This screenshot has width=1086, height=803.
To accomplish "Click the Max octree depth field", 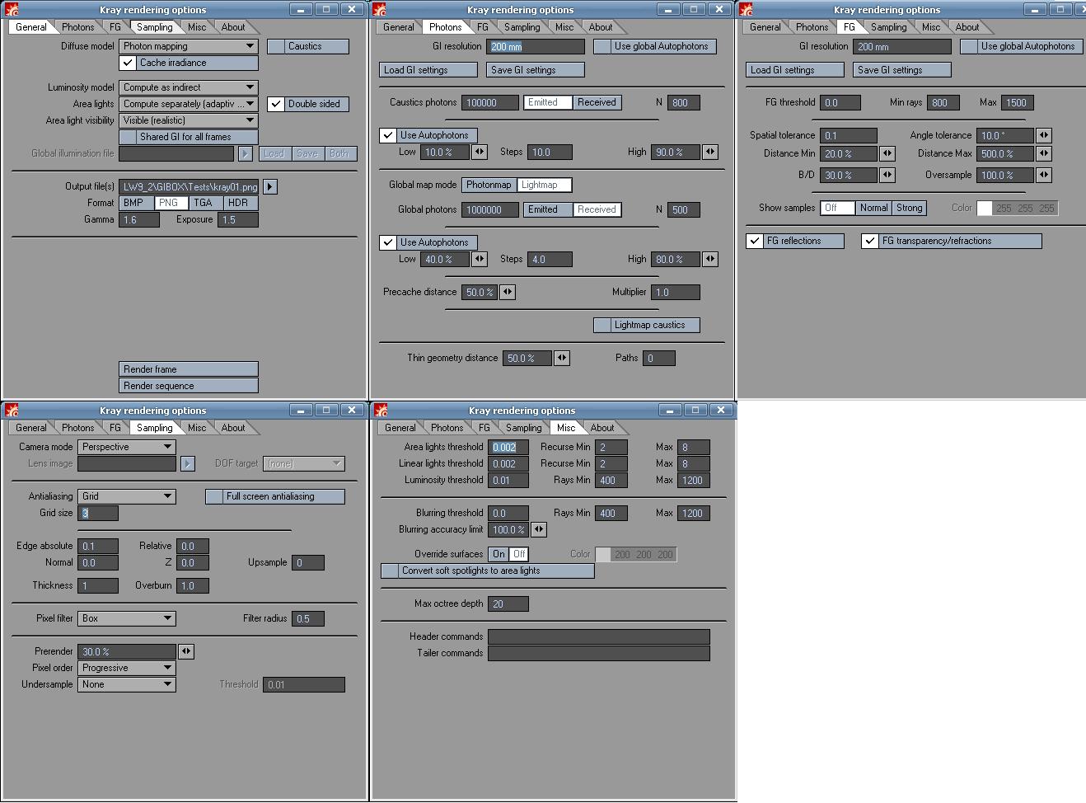I will [x=508, y=603].
